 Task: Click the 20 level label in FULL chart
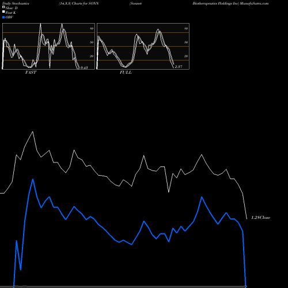(186, 56)
